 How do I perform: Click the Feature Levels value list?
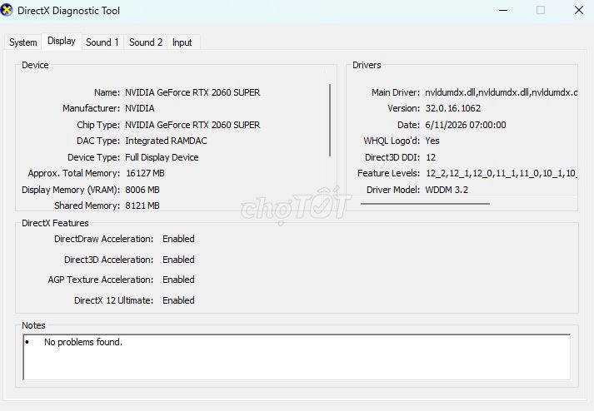tap(502, 173)
